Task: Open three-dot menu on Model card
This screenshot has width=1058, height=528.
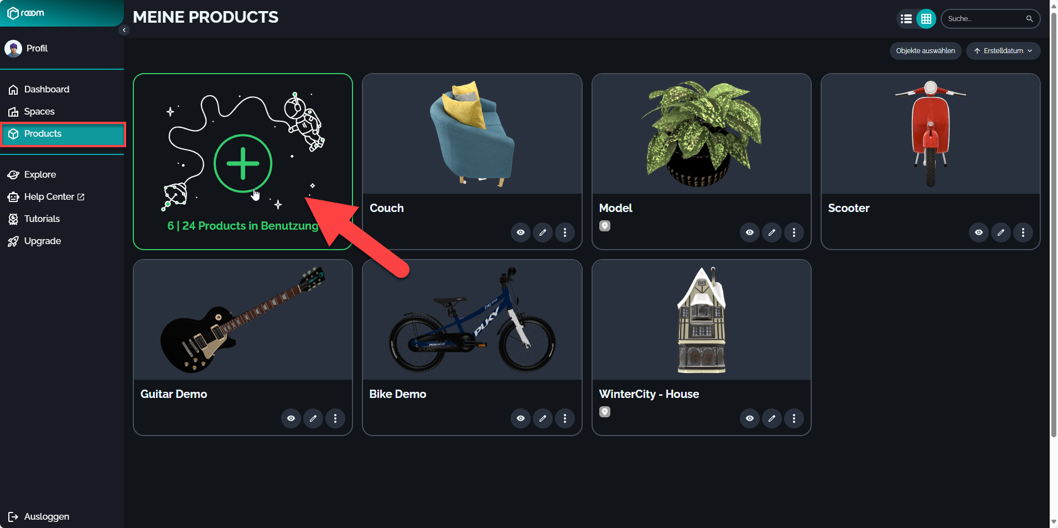Action: click(x=794, y=232)
